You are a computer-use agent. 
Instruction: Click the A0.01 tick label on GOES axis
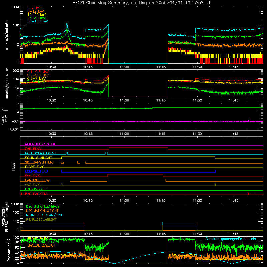pos(14,129)
